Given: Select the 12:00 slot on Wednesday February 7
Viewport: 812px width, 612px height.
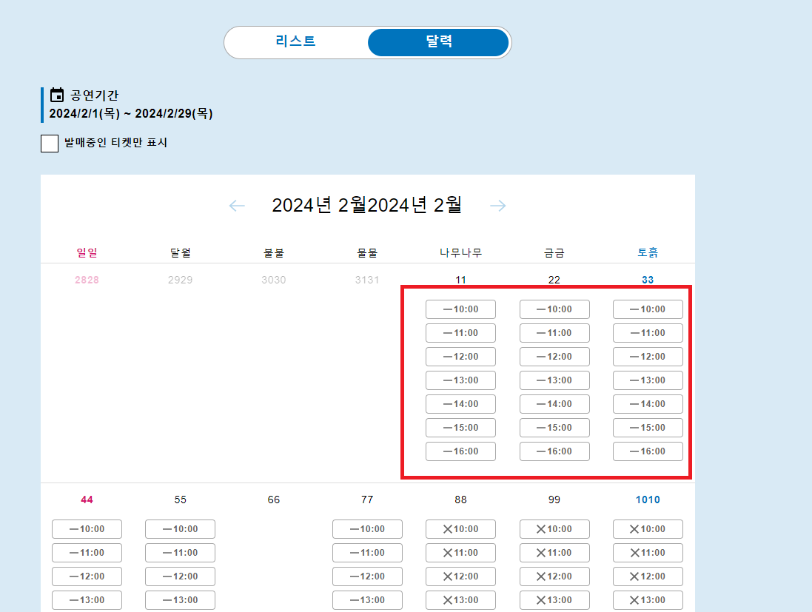Looking at the screenshot, I should point(367,576).
